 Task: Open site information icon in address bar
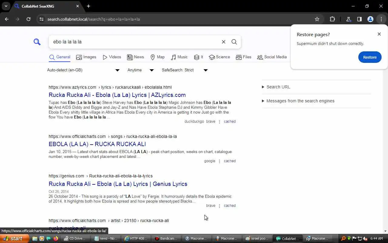42,19
